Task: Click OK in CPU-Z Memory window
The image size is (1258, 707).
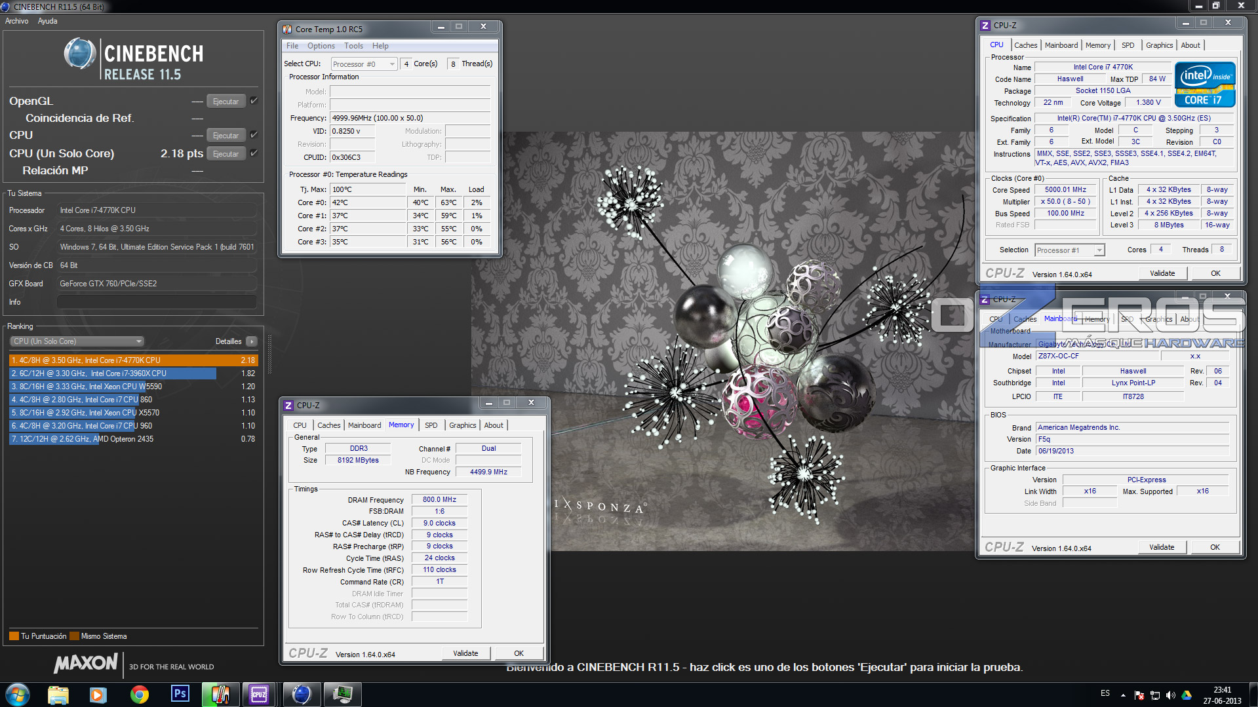Action: point(519,653)
